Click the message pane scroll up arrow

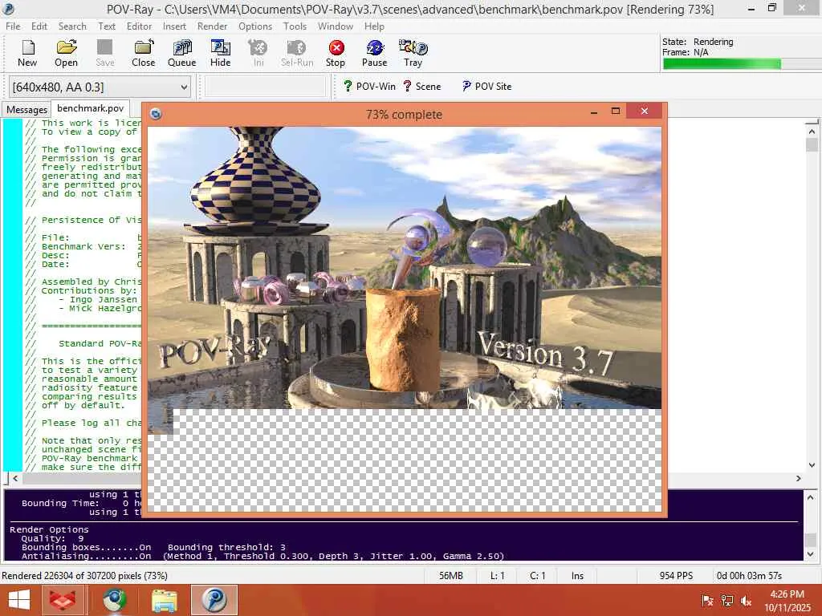[x=811, y=497]
